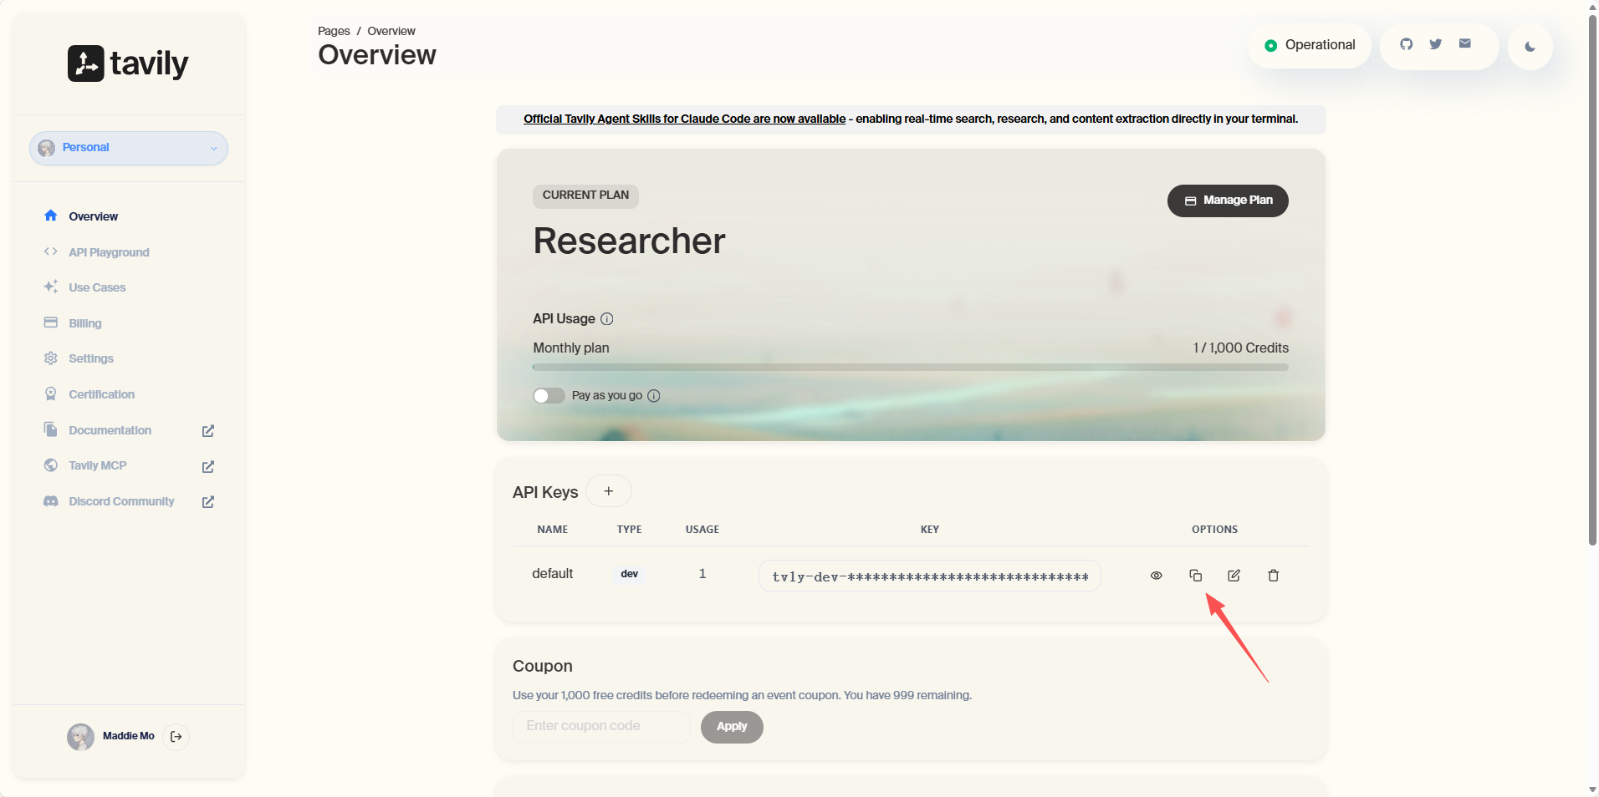
Task: Switch to dark mode with moon icon
Action: pos(1530,47)
